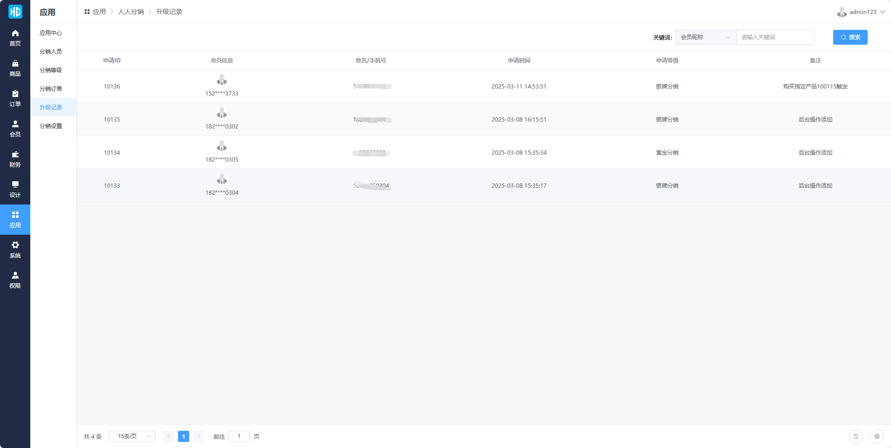Open the 会员 members icon
Viewport: 891px width, 448px height.
(x=15, y=129)
